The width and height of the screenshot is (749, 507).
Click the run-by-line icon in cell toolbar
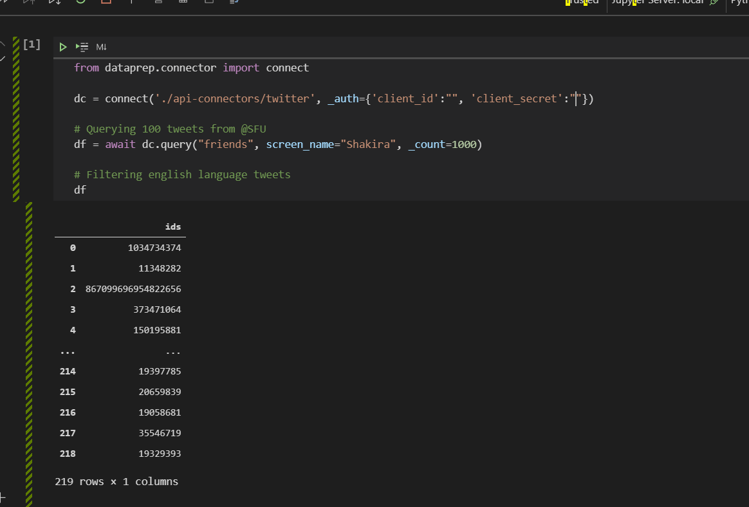pyautogui.click(x=82, y=47)
